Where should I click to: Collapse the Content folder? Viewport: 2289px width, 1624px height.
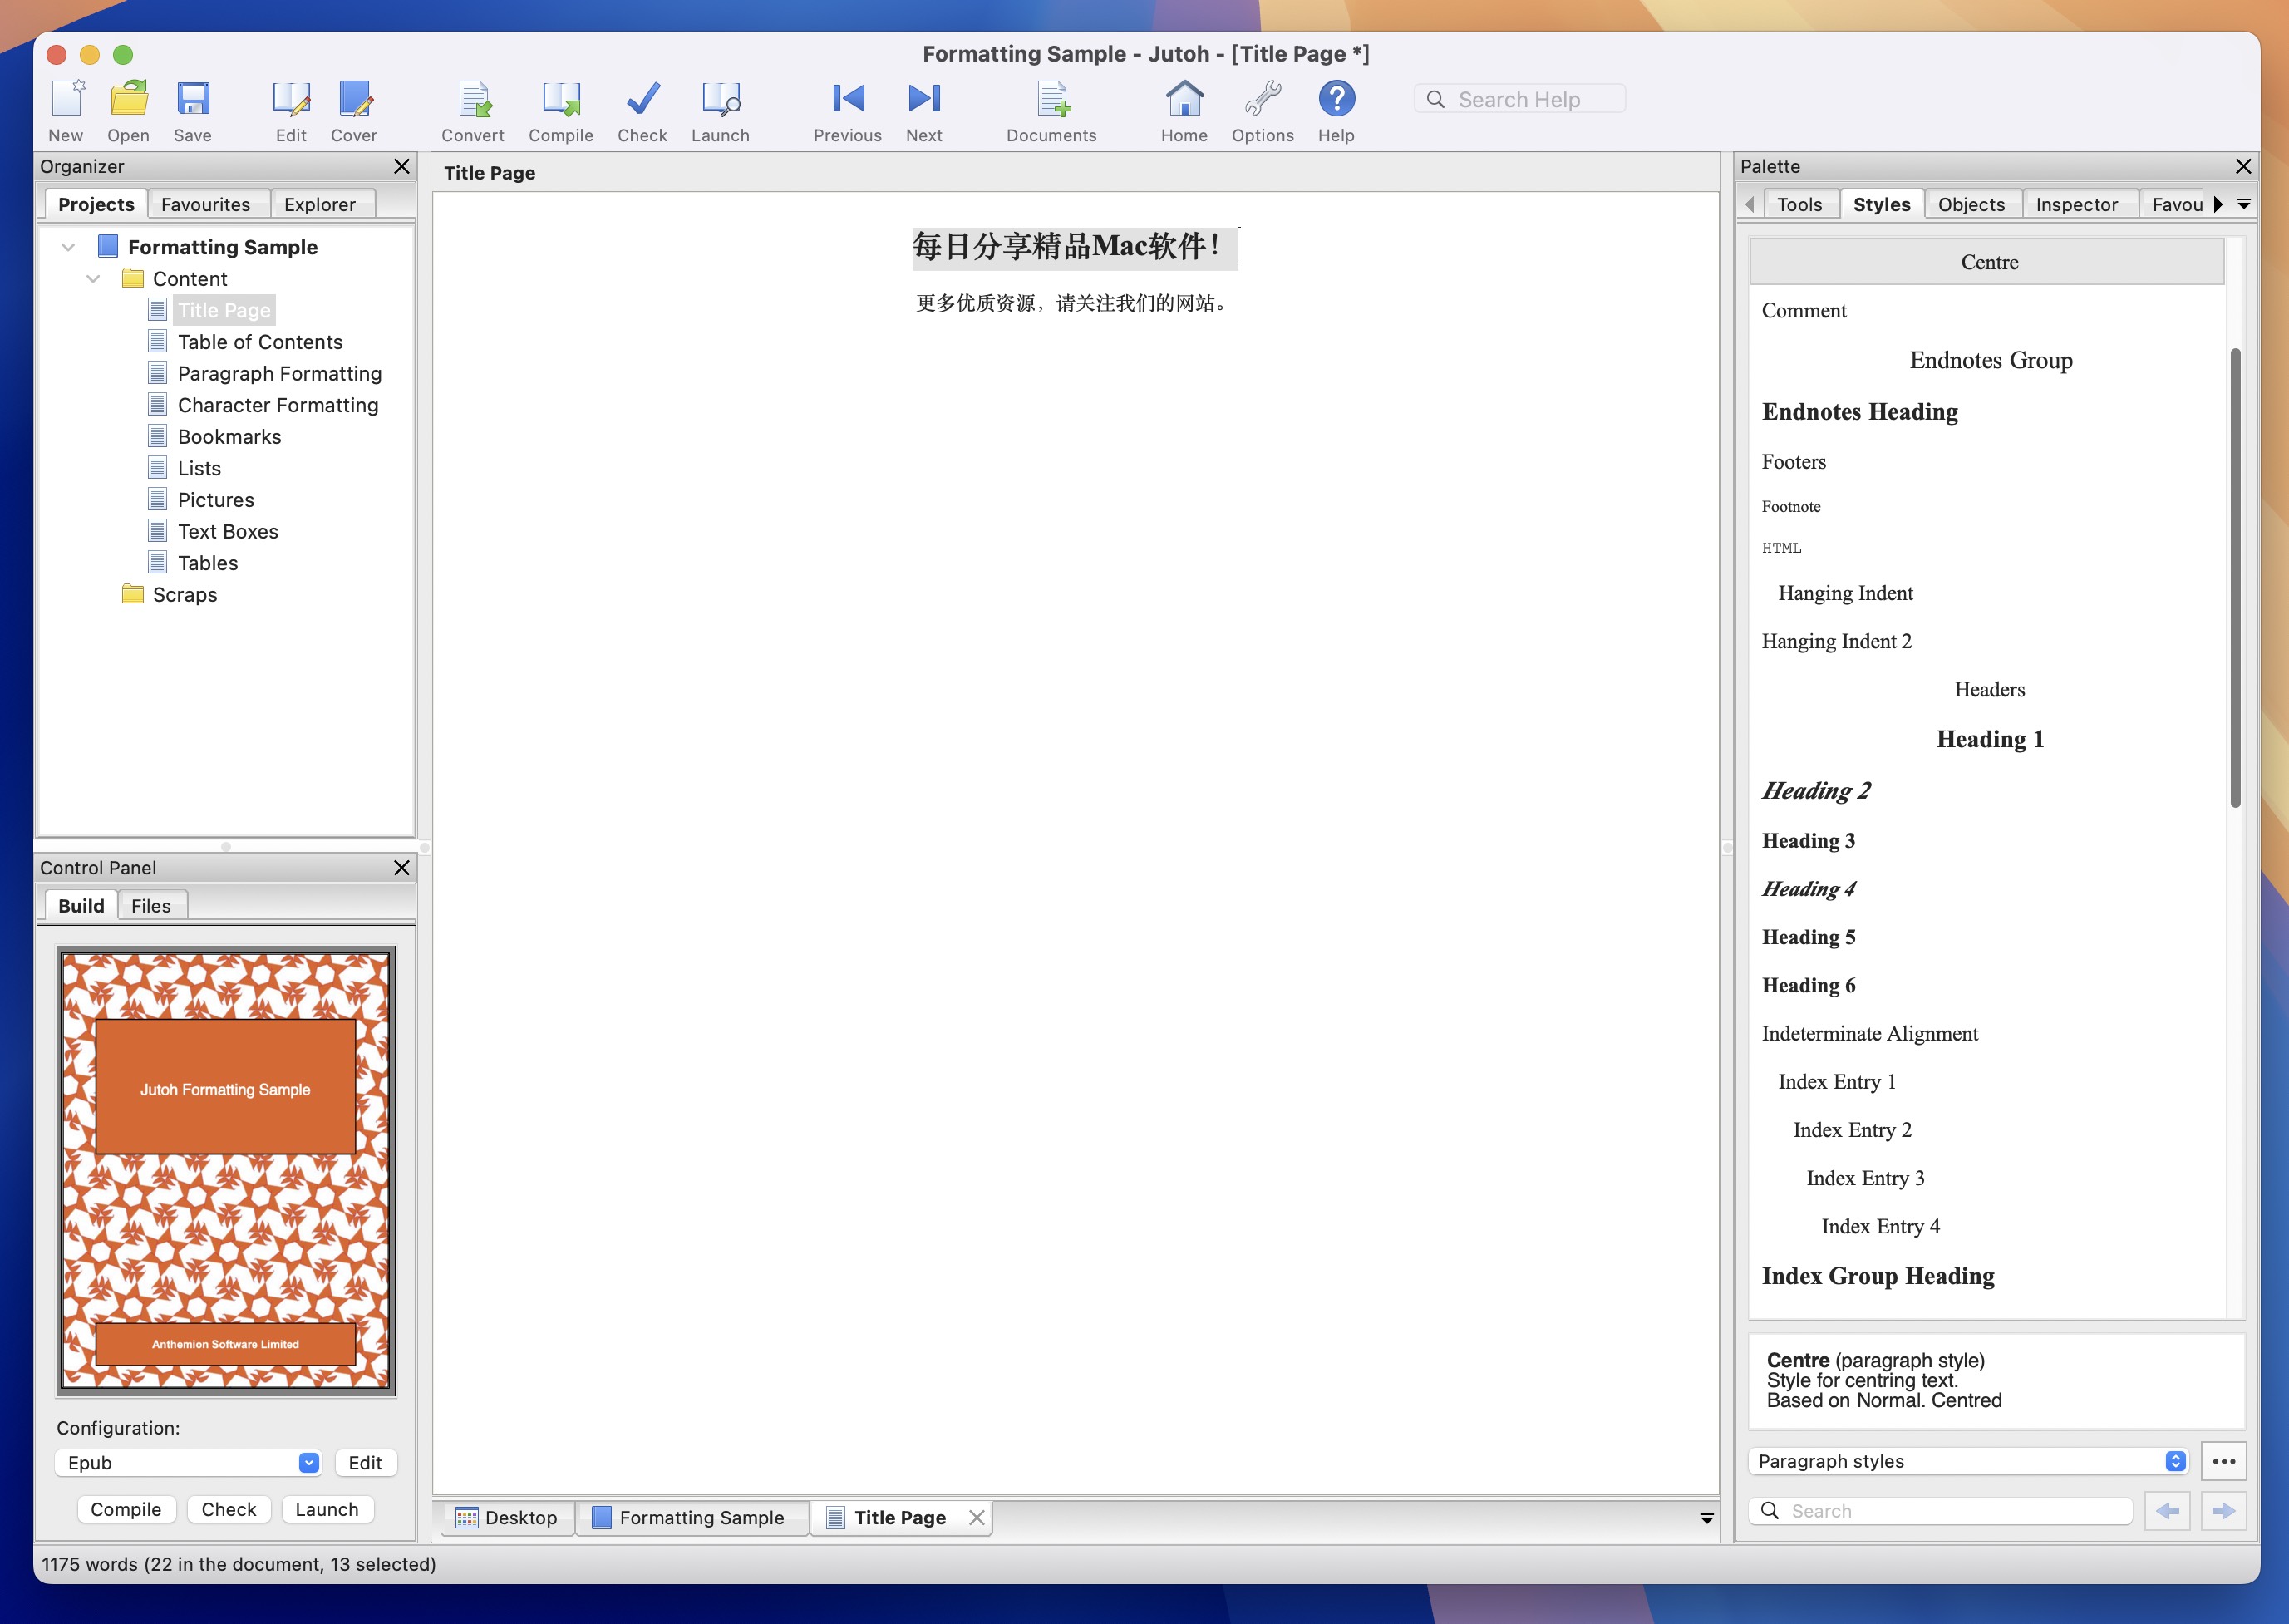click(93, 279)
